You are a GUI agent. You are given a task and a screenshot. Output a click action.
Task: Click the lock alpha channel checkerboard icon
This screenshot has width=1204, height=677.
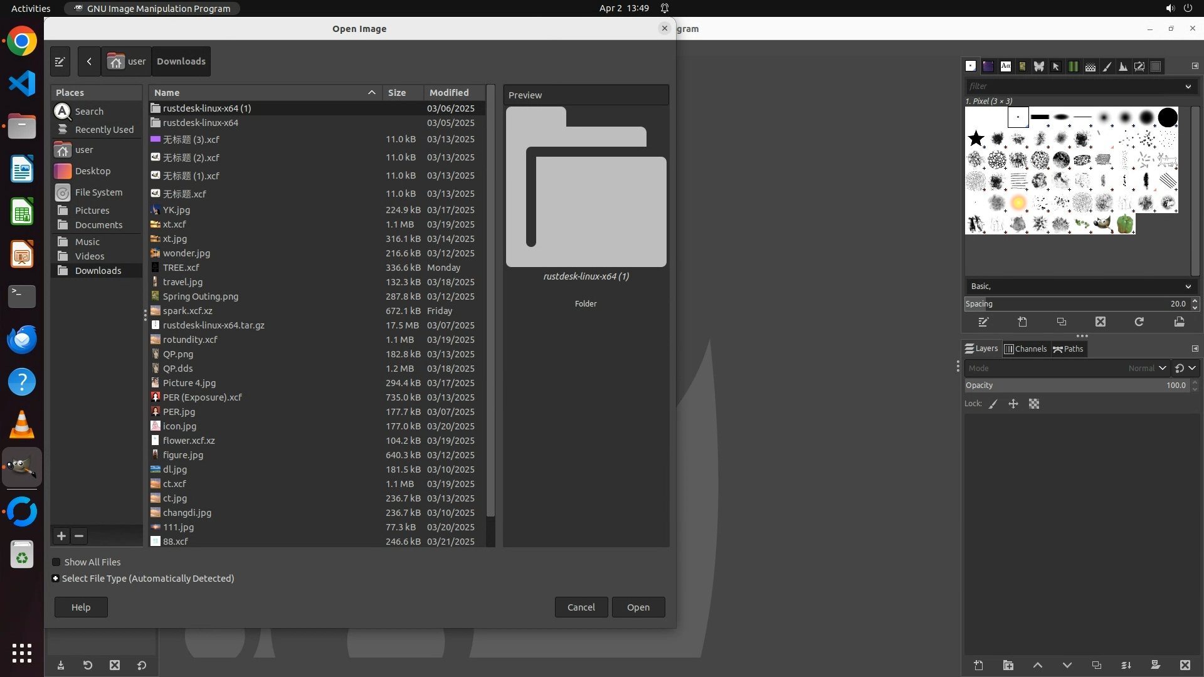(1034, 404)
